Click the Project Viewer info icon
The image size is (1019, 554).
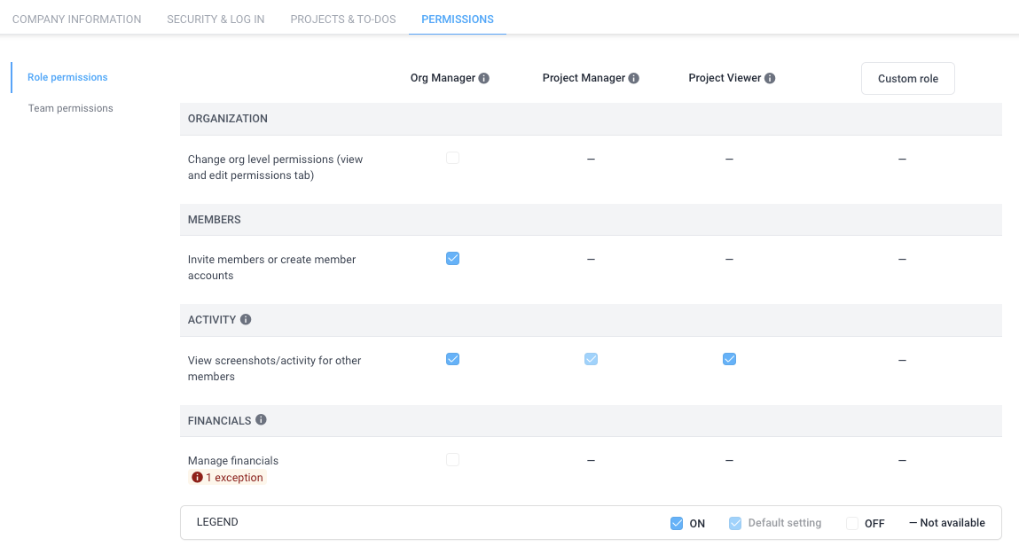(770, 78)
